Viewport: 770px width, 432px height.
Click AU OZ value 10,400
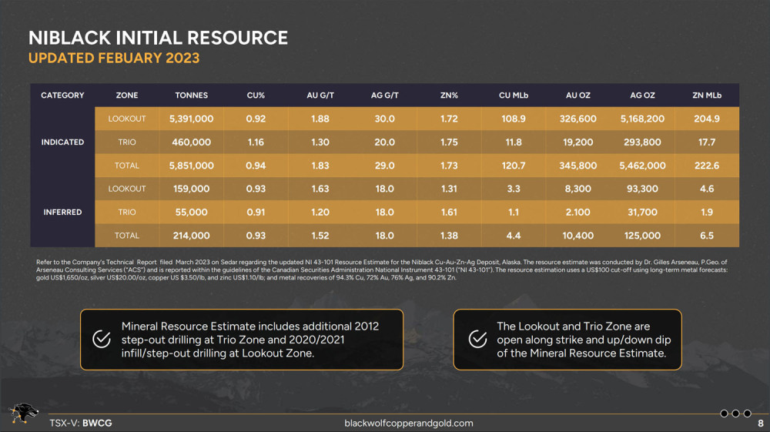point(578,236)
